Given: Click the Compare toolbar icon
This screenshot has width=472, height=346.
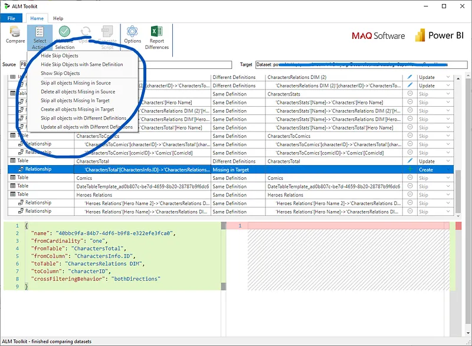Looking at the screenshot, I should pos(15,32).
